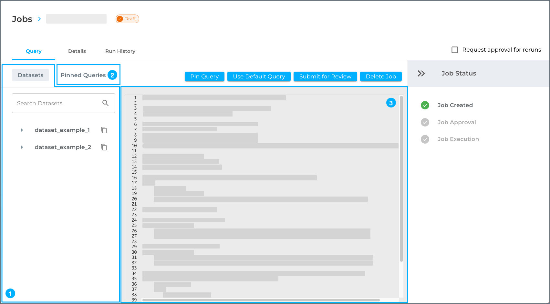550x304 pixels.
Task: Expand dataset_example_1 tree node
Action: click(x=22, y=130)
